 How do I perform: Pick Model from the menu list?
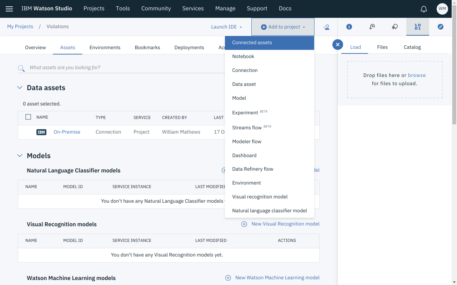(x=270, y=98)
